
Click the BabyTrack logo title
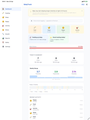pos(28,4)
